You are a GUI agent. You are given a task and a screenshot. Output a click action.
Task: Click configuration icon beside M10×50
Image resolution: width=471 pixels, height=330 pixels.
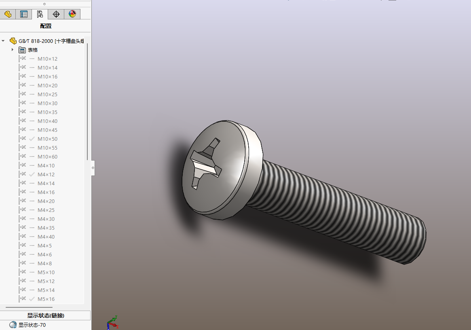[22, 139]
